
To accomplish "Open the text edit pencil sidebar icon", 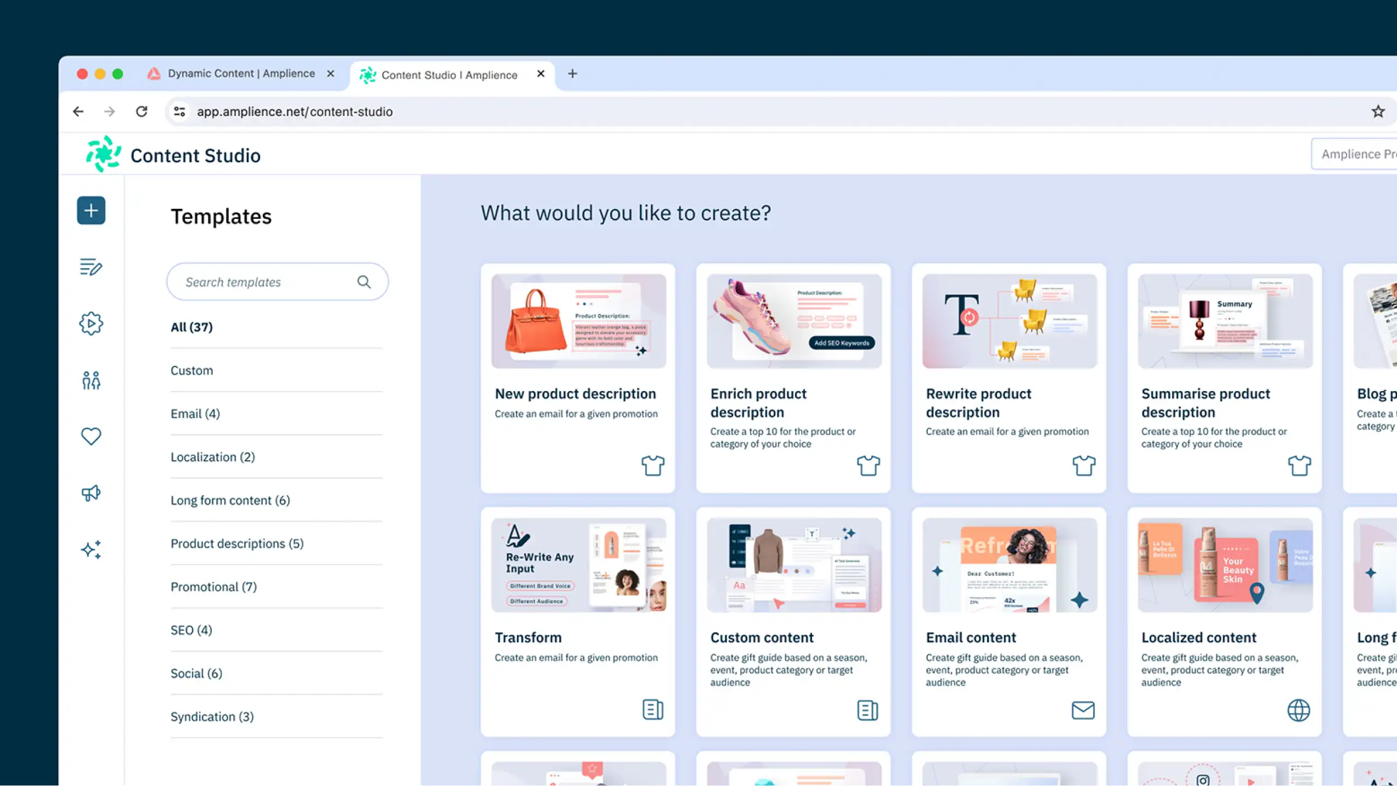I will pyautogui.click(x=91, y=267).
